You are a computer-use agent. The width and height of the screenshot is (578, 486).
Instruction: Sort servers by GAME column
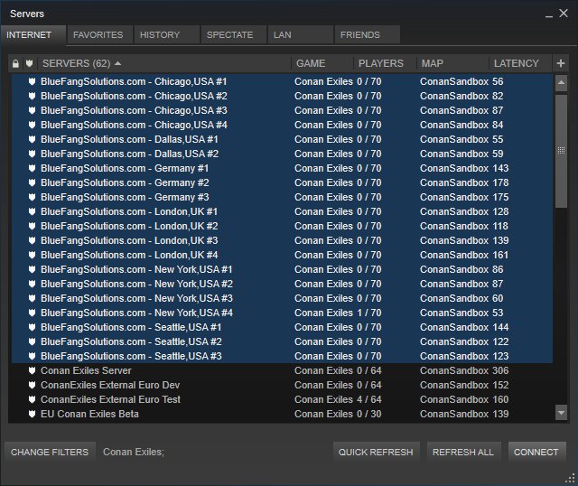[322, 63]
